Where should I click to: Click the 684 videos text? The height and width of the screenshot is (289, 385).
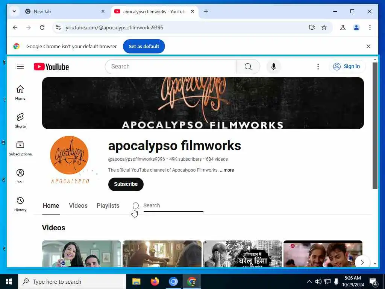(217, 159)
